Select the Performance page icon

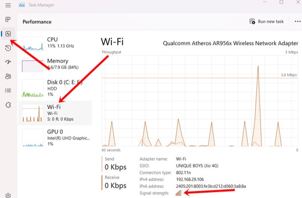pos(8,34)
